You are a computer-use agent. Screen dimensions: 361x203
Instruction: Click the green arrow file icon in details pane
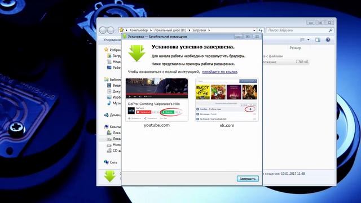click(x=109, y=176)
